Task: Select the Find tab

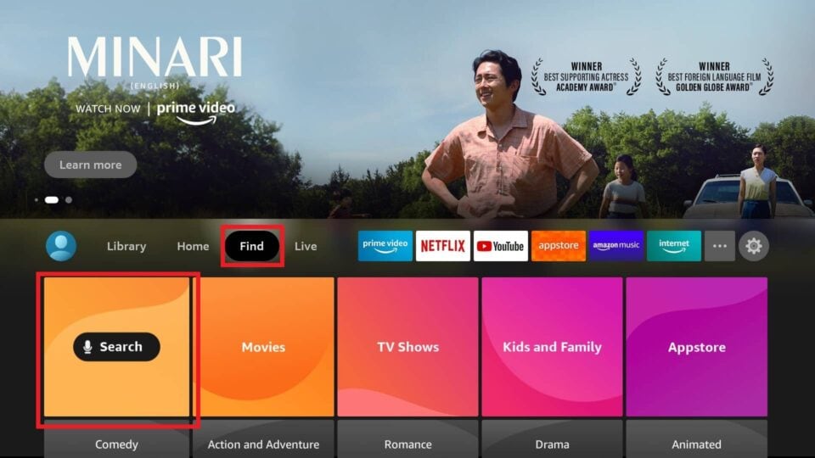Action: 252,246
